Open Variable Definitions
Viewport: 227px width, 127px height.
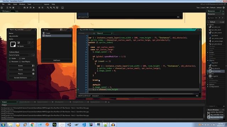22,78
